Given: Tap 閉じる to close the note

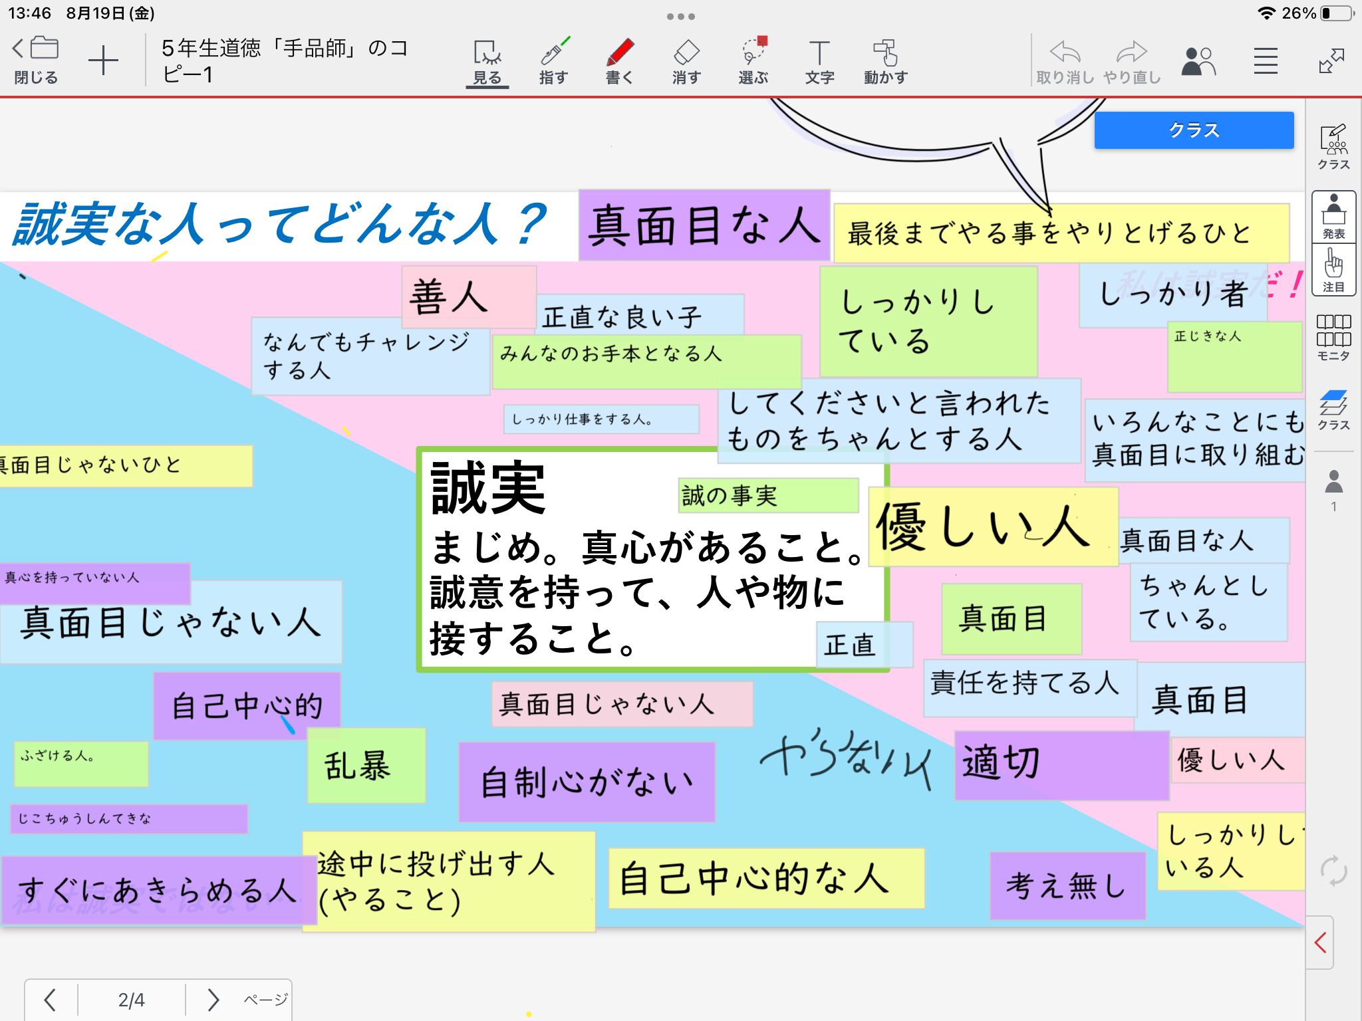Looking at the screenshot, I should [37, 61].
